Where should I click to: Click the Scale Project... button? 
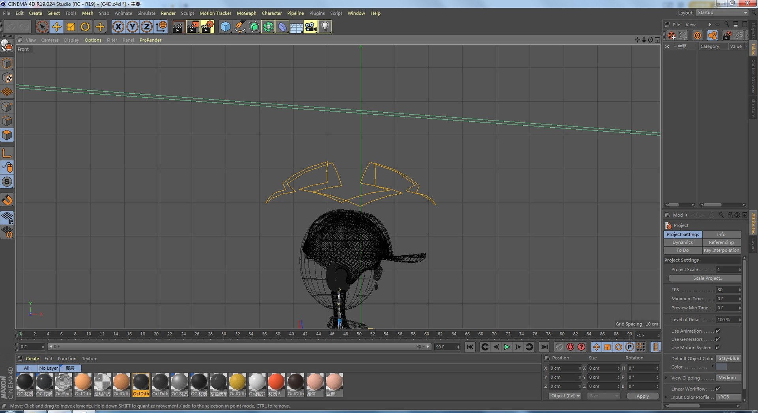(705, 278)
